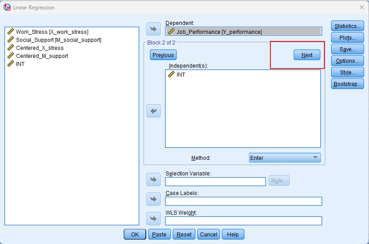Go to Previous block

pyautogui.click(x=163, y=55)
